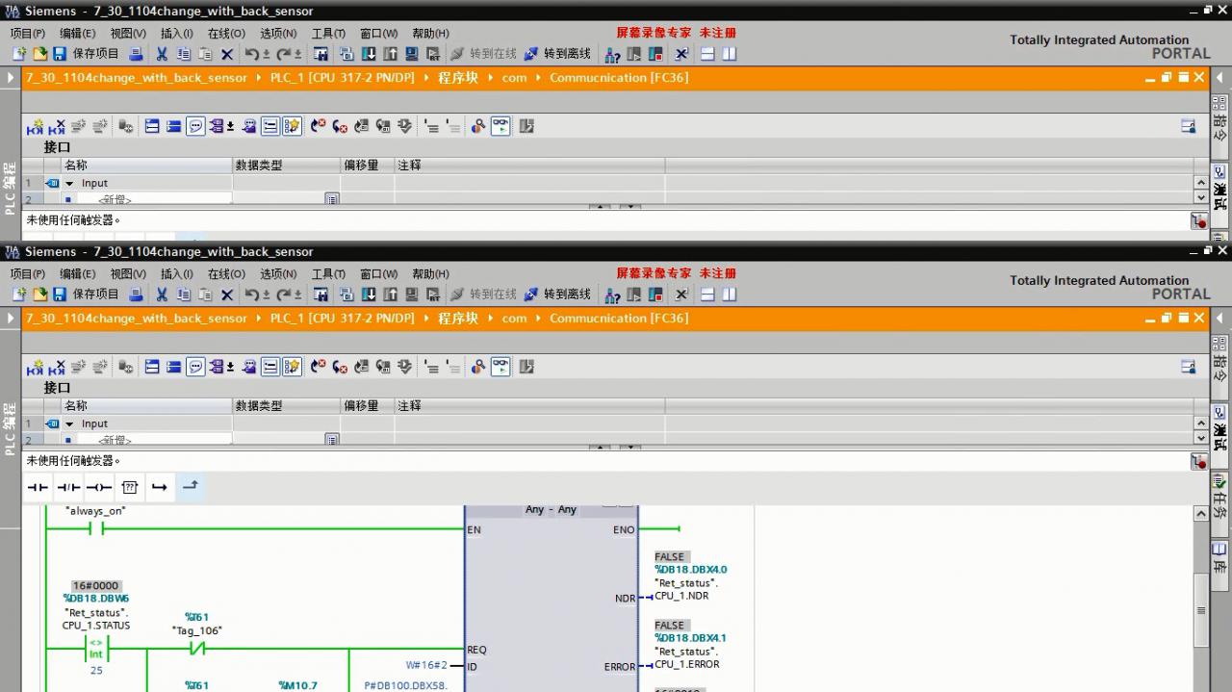The width and height of the screenshot is (1232, 692).
Task: Click editor scroll-up arrow in lower window
Action: 1201,513
